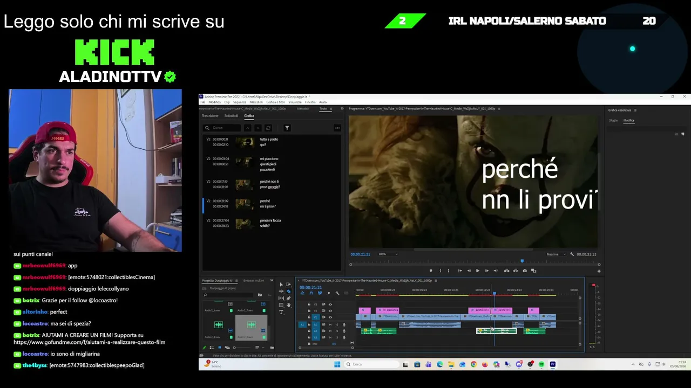Go to In point in program monitor
691x388 pixels.
tap(460, 271)
